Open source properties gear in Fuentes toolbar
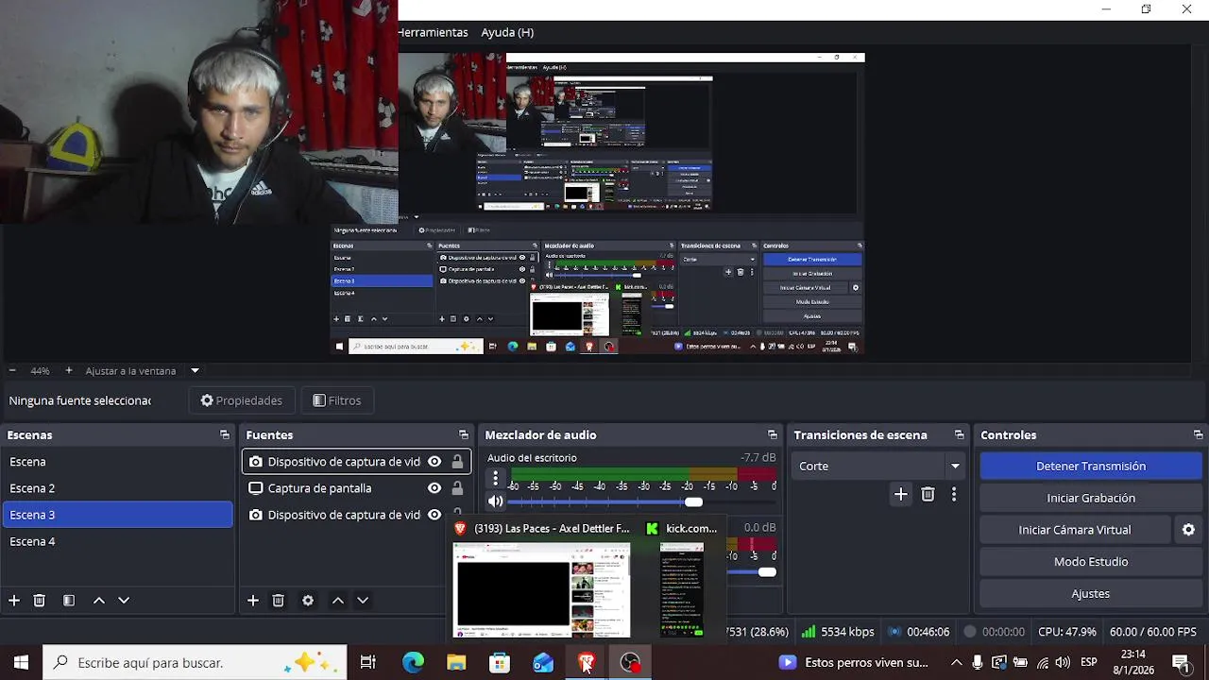The width and height of the screenshot is (1209, 680). coord(308,601)
